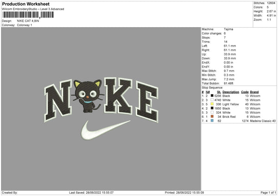The image size is (278, 196).
Task: Click the stitch count 4740
Action: coord(218,100)
